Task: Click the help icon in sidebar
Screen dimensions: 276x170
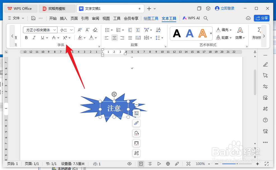Action: (265, 120)
